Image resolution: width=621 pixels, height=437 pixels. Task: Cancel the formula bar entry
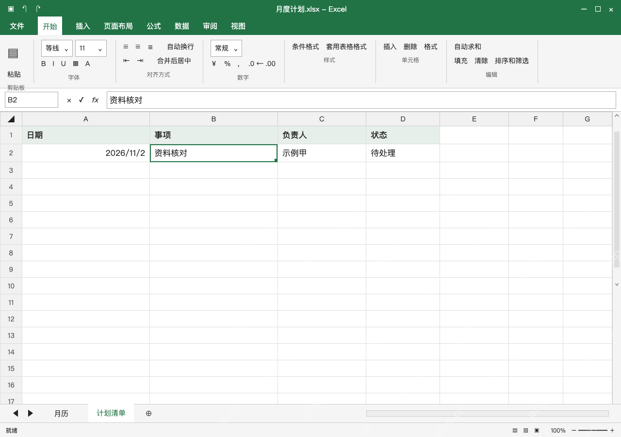pyautogui.click(x=69, y=100)
